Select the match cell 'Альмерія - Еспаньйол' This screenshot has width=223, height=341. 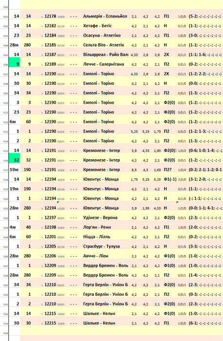click(105, 16)
